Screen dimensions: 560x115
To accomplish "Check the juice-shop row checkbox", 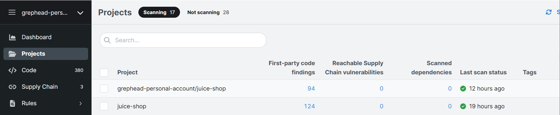I will pyautogui.click(x=104, y=106).
